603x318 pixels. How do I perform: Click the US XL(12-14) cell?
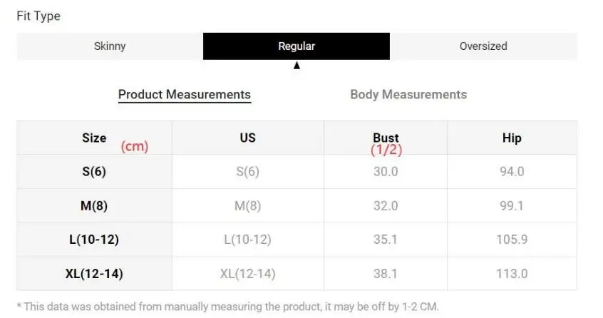(x=247, y=274)
